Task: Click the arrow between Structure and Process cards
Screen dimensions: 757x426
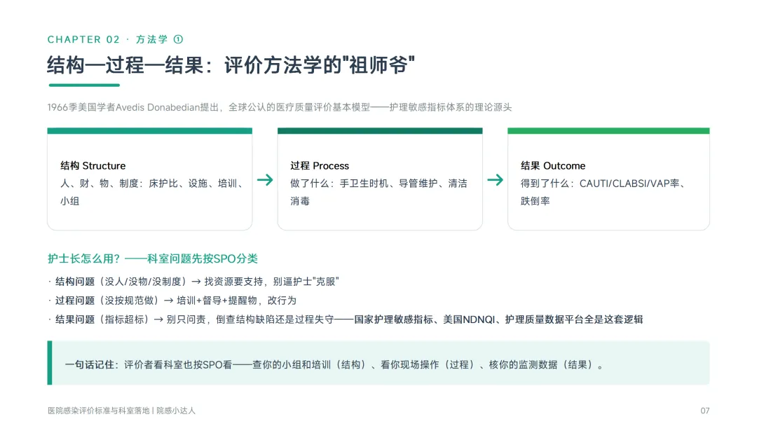Action: 264,180
